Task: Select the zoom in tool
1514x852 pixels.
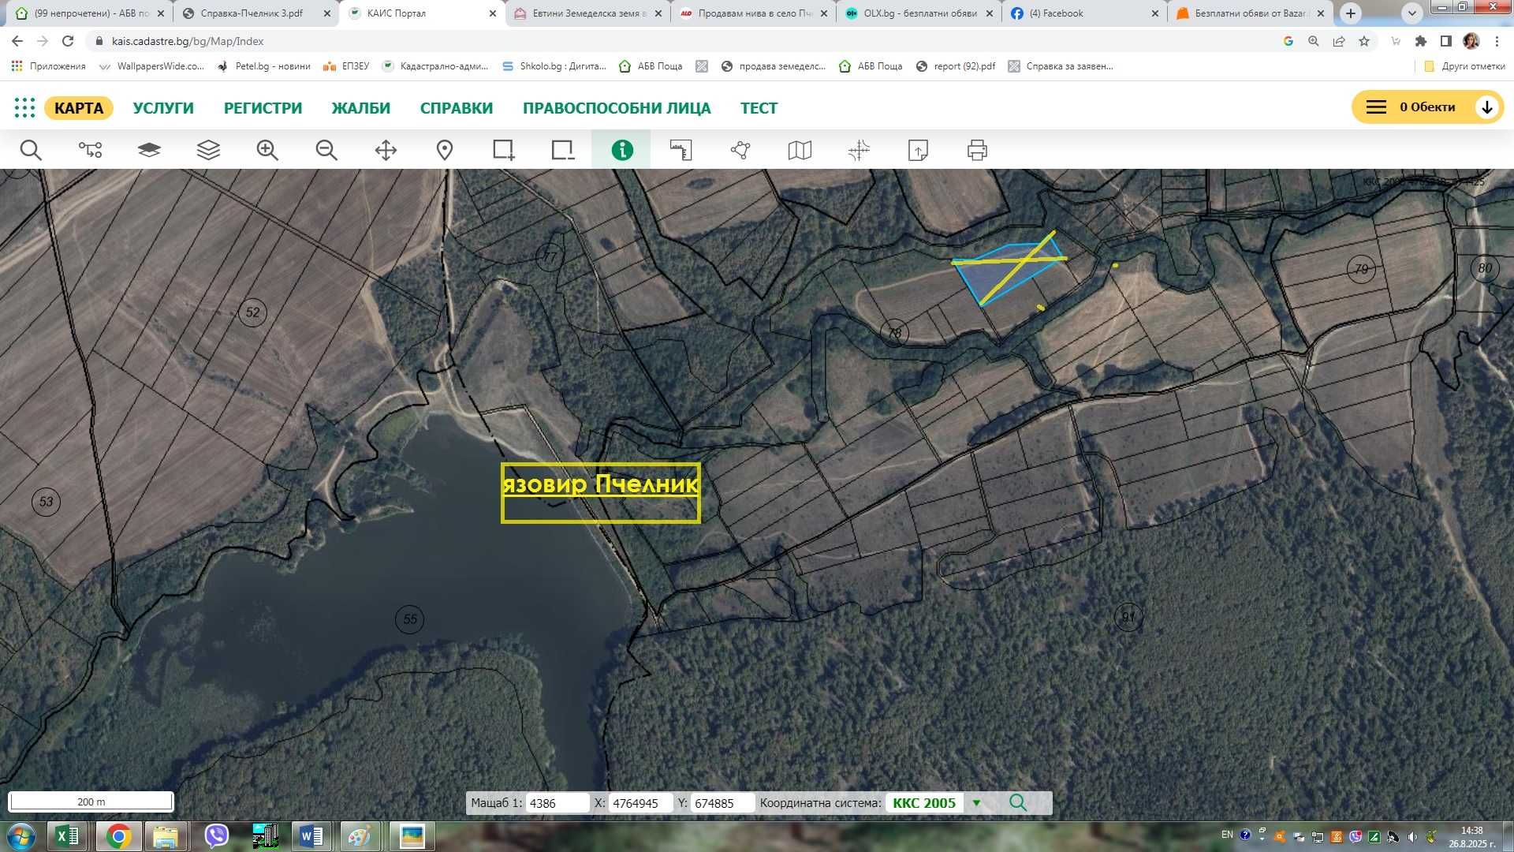Action: pos(267,150)
